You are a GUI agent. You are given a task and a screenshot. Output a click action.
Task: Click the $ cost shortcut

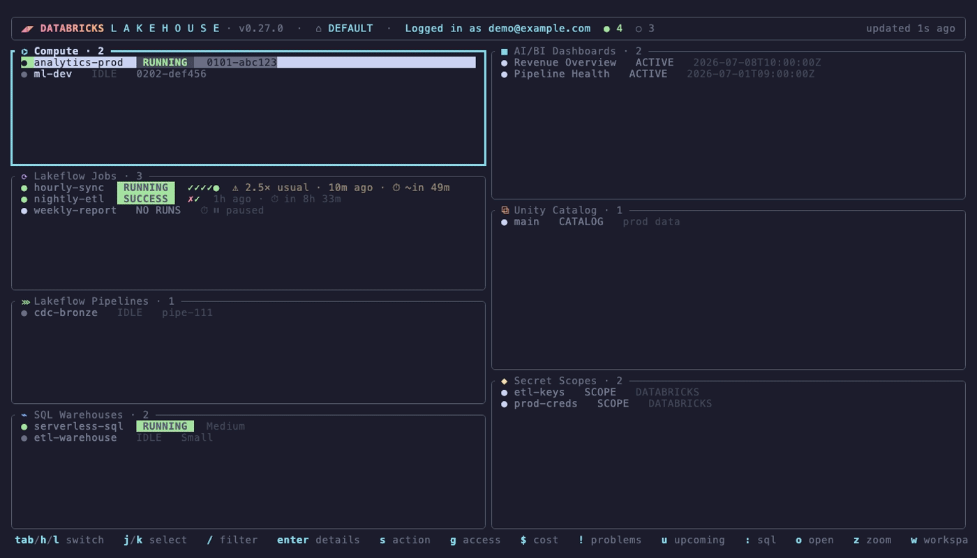click(x=539, y=540)
